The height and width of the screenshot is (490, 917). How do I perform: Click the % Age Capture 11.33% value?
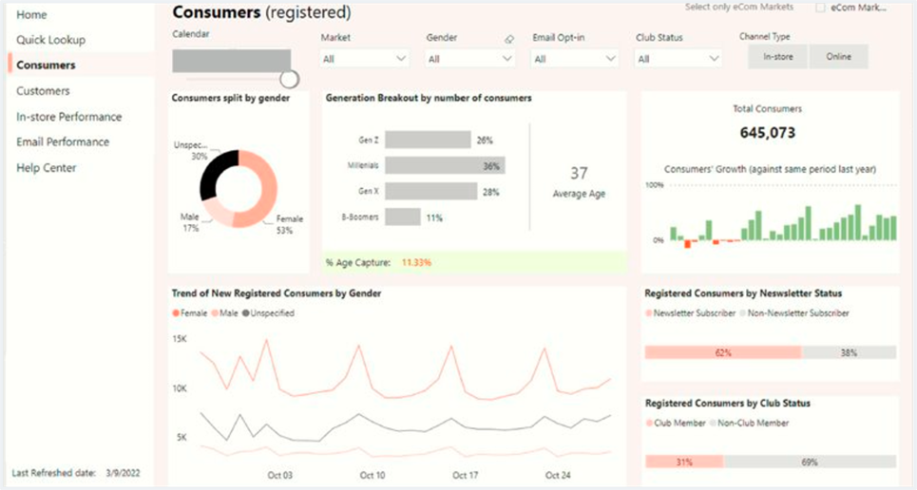(416, 262)
